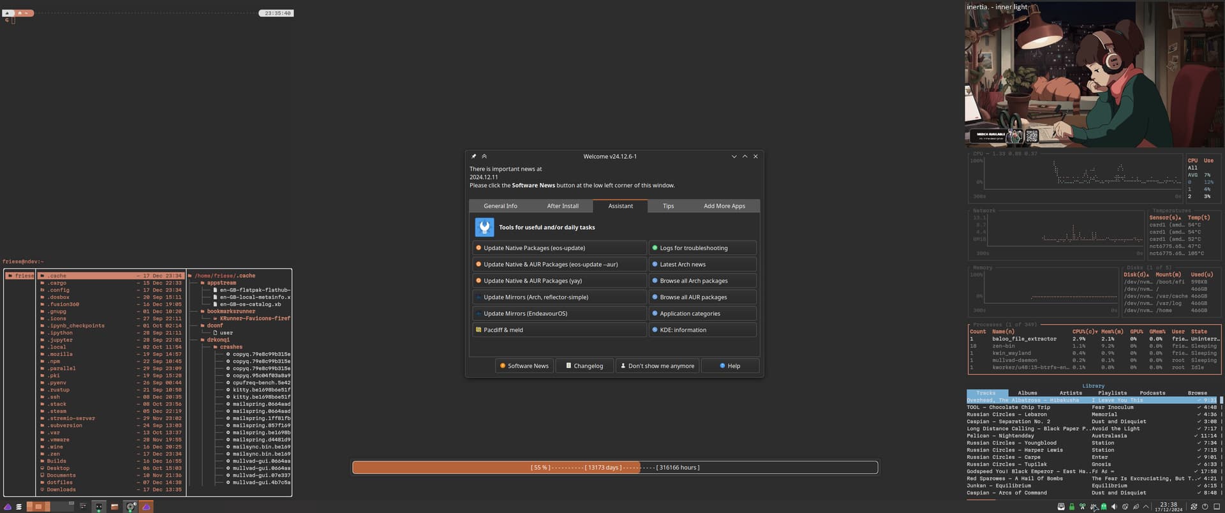This screenshot has width=1225, height=513.
Task: Open Latest Arch news
Action: pyautogui.click(x=702, y=264)
